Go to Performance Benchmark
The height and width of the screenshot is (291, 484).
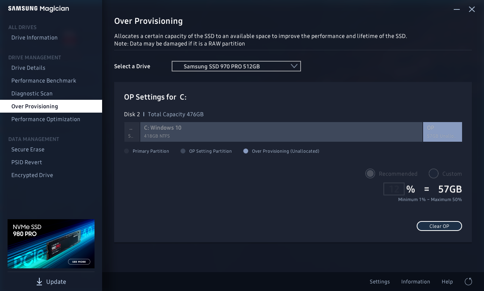coord(44,80)
